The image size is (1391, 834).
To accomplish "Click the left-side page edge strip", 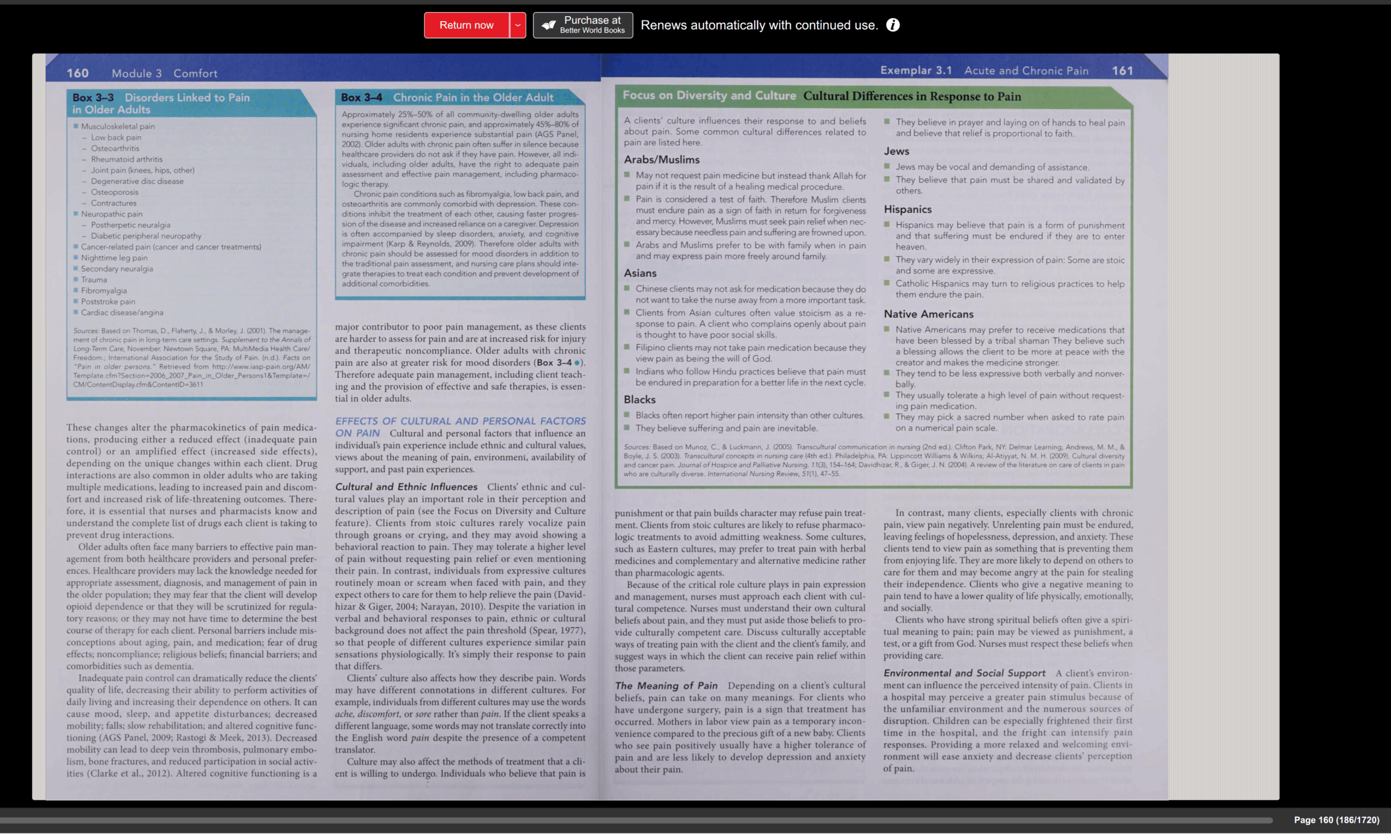I will pyautogui.click(x=38, y=427).
